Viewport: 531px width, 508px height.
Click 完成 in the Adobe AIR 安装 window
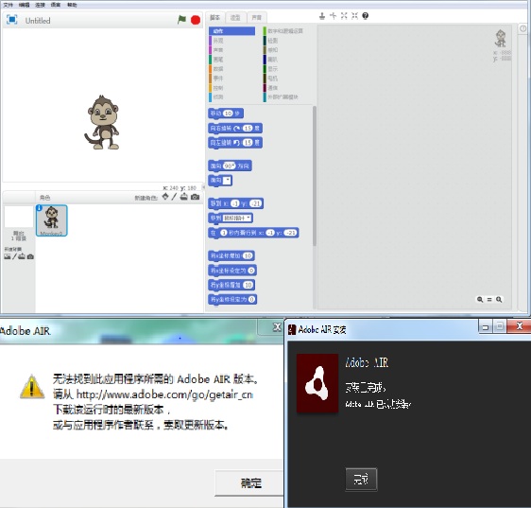point(361,480)
